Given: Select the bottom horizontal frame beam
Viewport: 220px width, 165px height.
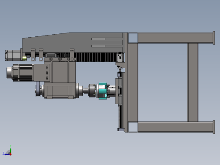Looking at the screenshot, I should 176,127.
